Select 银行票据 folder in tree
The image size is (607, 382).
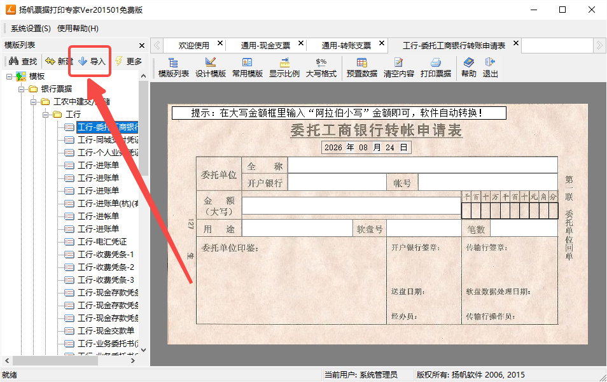(x=57, y=89)
